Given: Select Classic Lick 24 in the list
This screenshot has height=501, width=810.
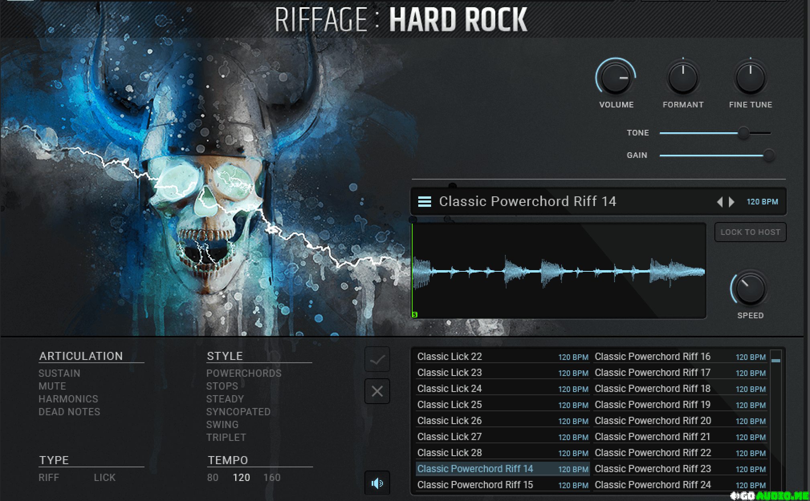Looking at the screenshot, I should pyautogui.click(x=503, y=388).
